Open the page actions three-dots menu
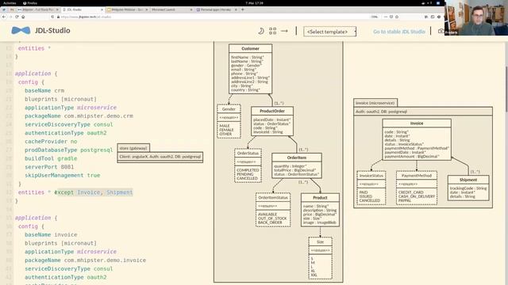Image resolution: width=508 pixels, height=285 pixels. pos(386,17)
